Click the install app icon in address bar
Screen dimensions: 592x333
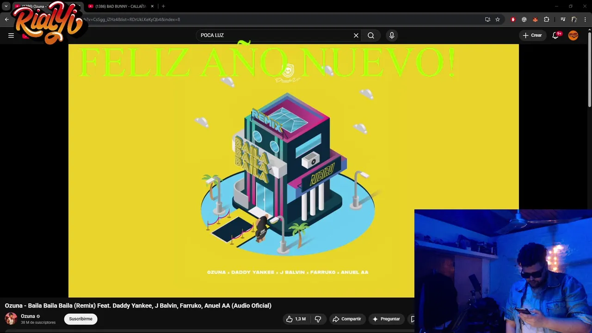487,19
